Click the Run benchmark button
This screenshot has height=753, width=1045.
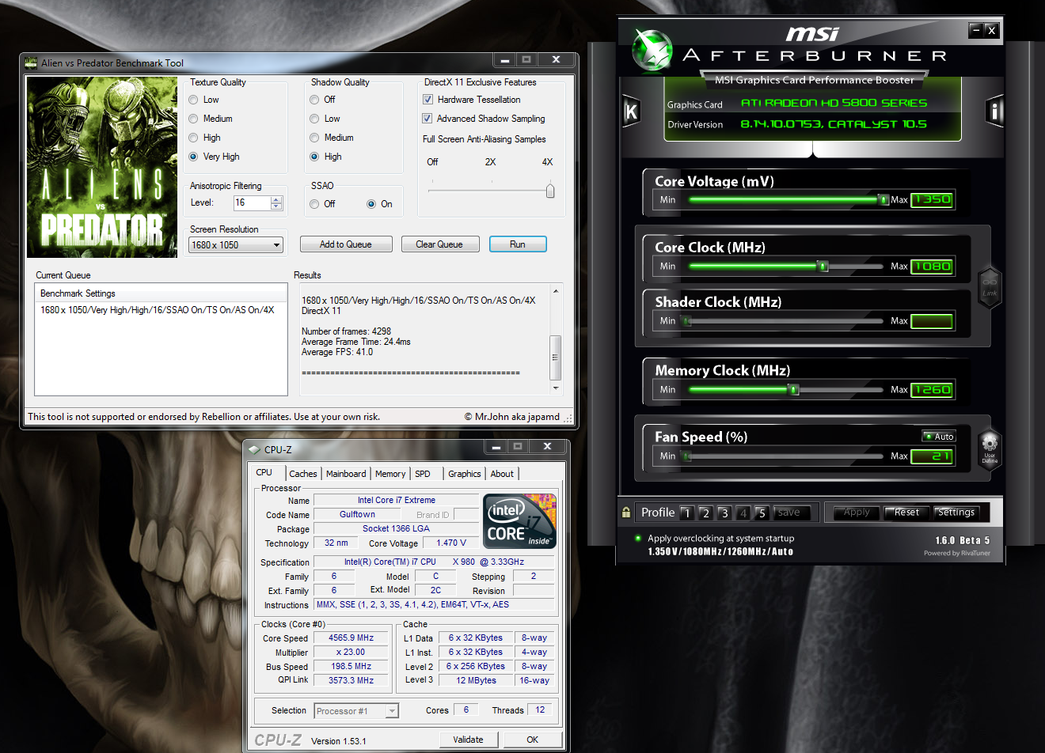click(518, 244)
